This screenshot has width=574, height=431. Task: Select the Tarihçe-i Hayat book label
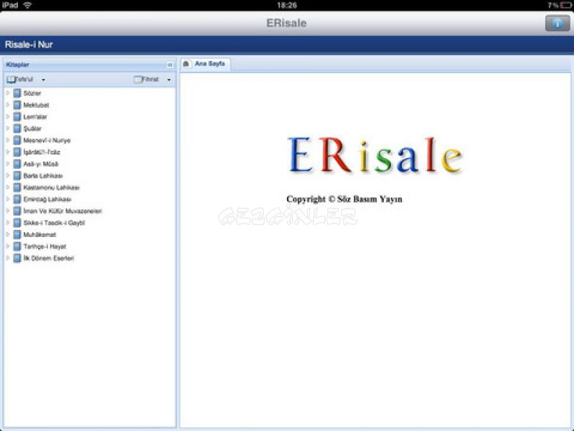click(x=44, y=246)
